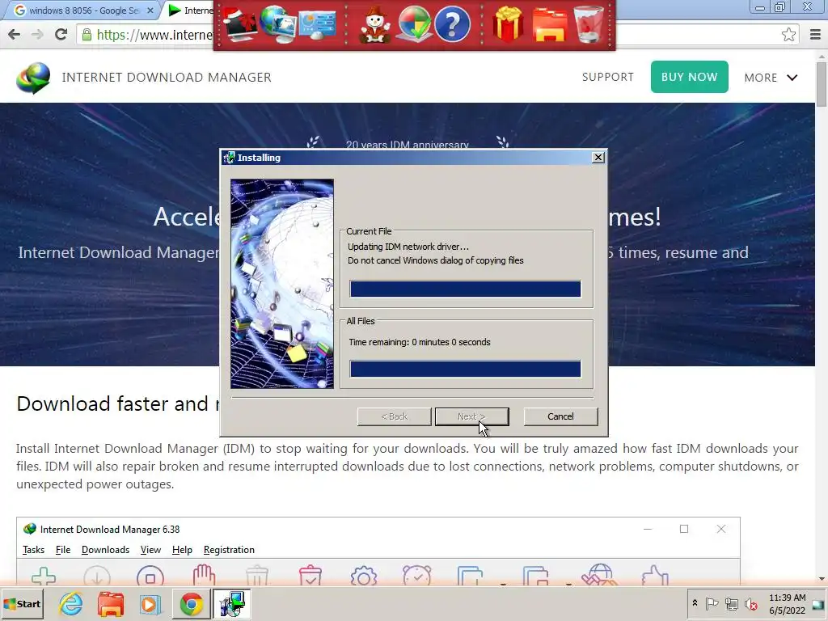Click the INTERNET DOWNLOAD MANAGER header title

point(167,77)
